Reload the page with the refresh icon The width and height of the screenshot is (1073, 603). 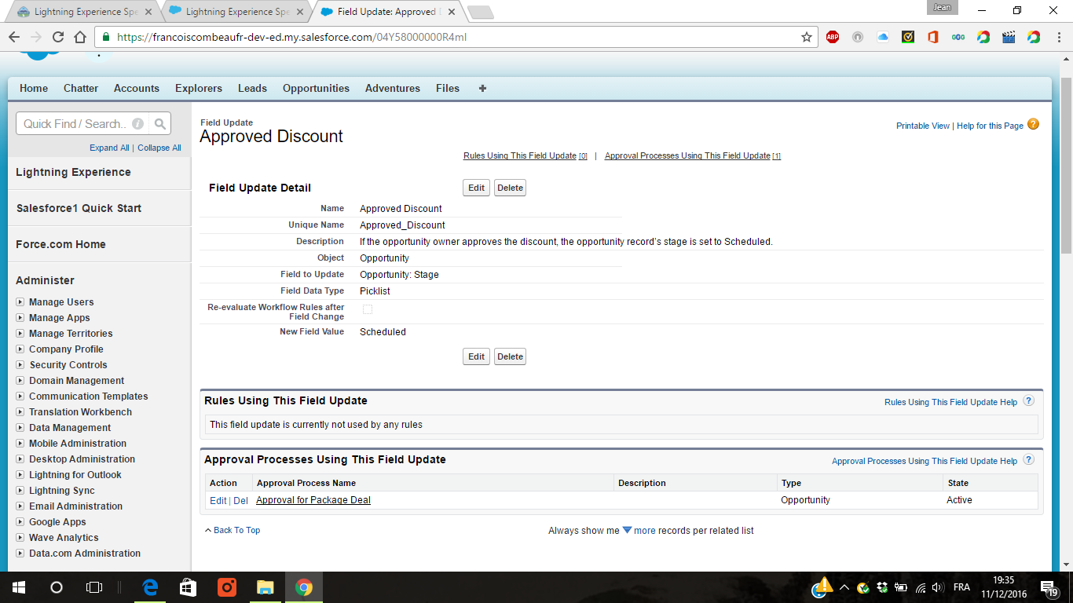pos(57,37)
